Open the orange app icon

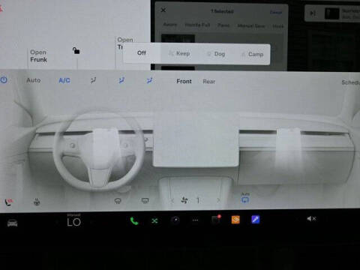pyautogui.click(x=235, y=220)
